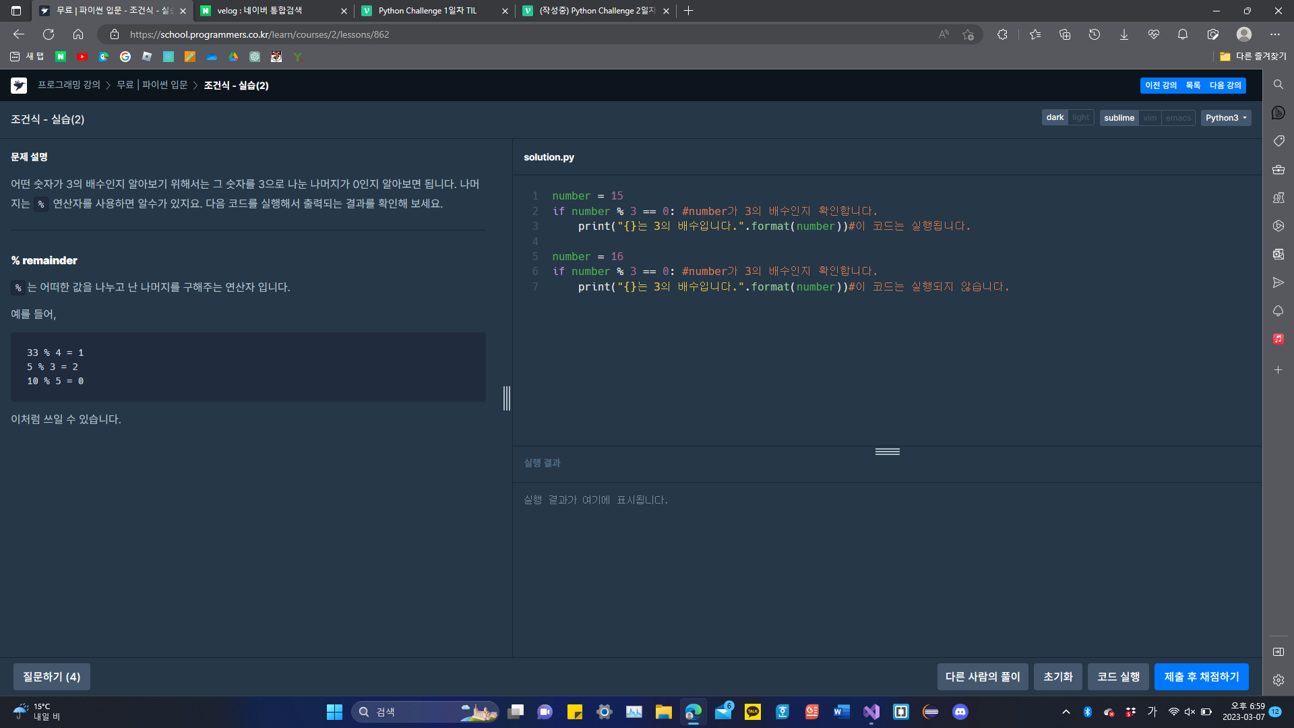Expand the system tray hidden icons chevron

click(x=1066, y=712)
